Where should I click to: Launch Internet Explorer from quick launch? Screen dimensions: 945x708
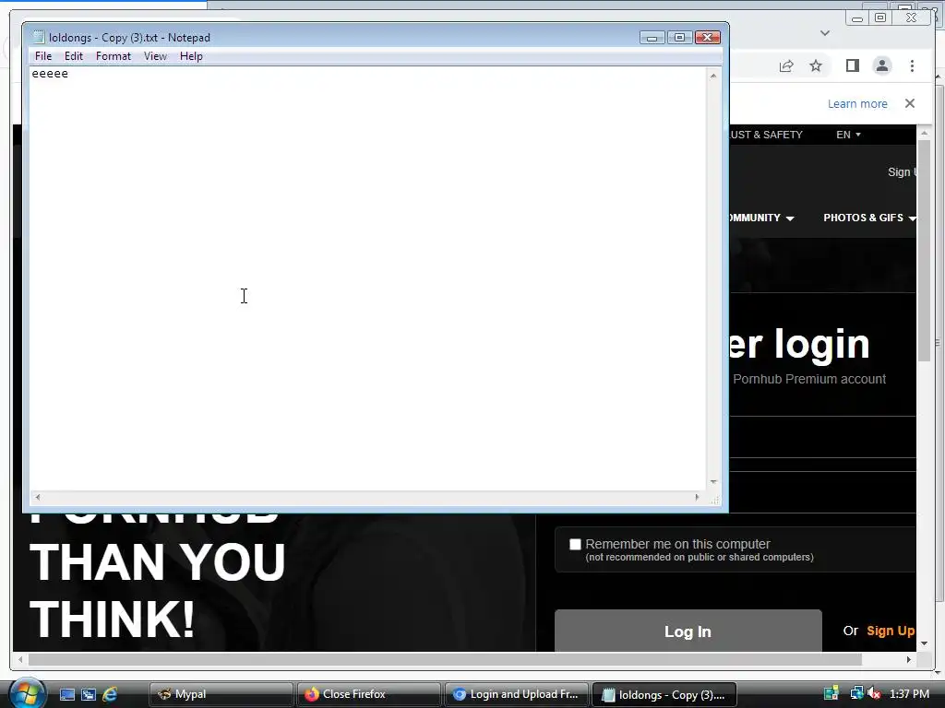110,695
